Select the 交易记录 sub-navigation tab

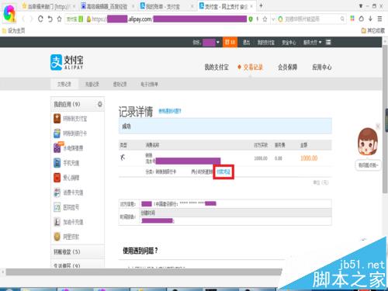[64, 84]
